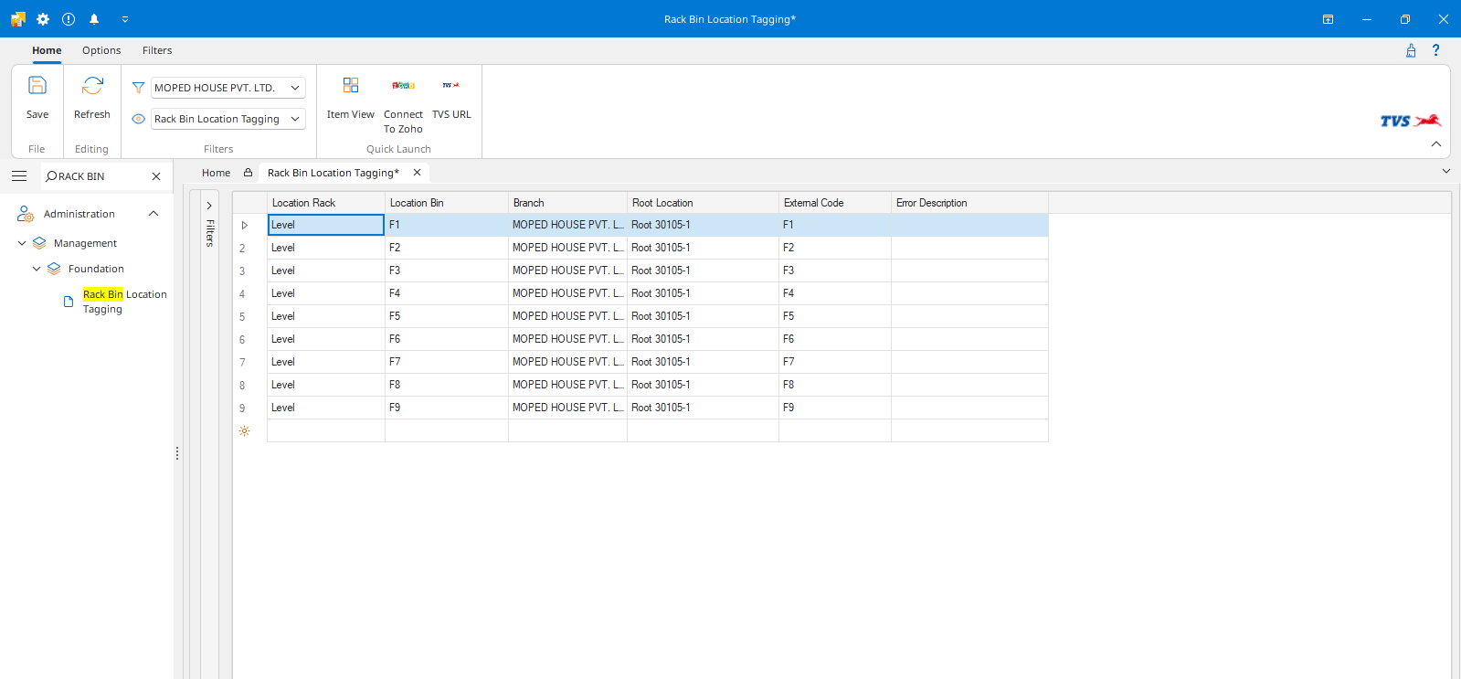The image size is (1461, 679).
Task: Click the eye icon beside the view filter
Action: [139, 119]
